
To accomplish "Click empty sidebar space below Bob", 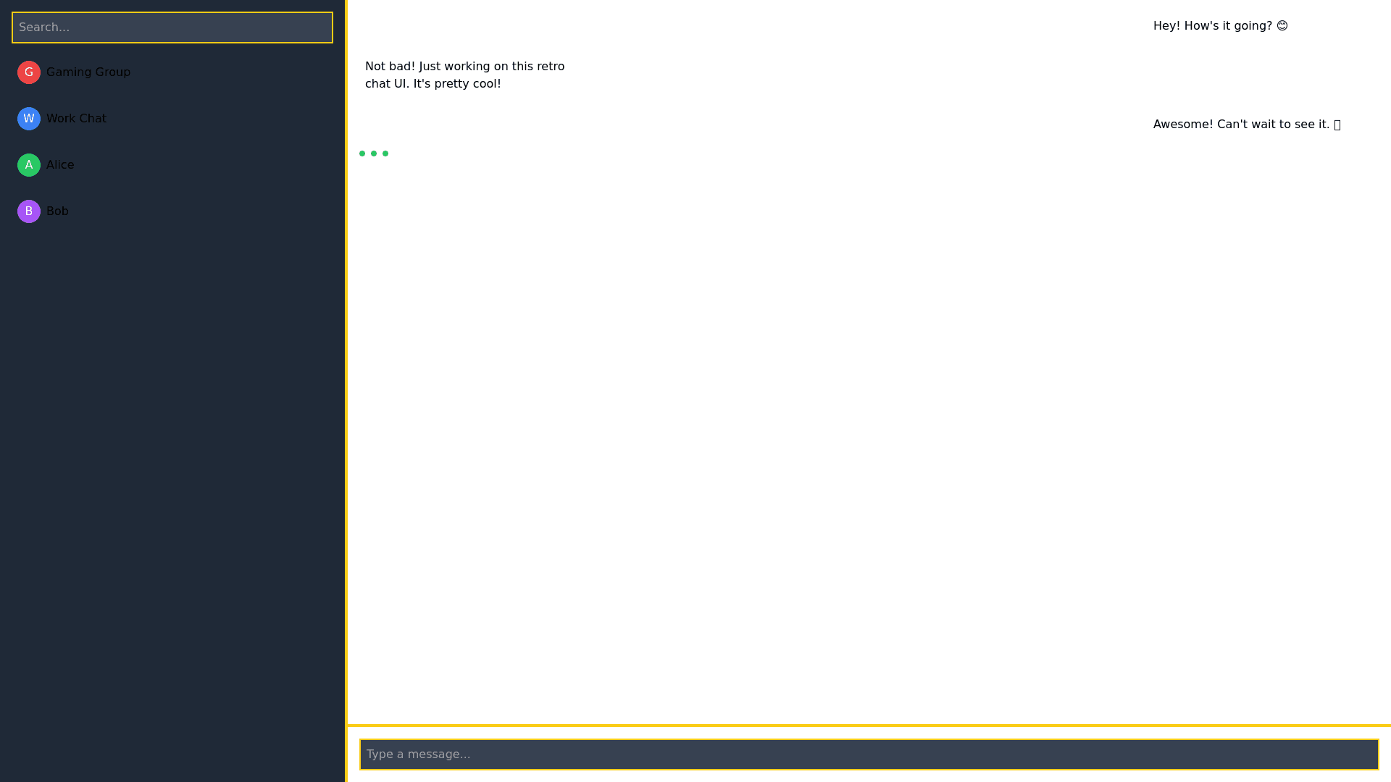I will point(172,471).
